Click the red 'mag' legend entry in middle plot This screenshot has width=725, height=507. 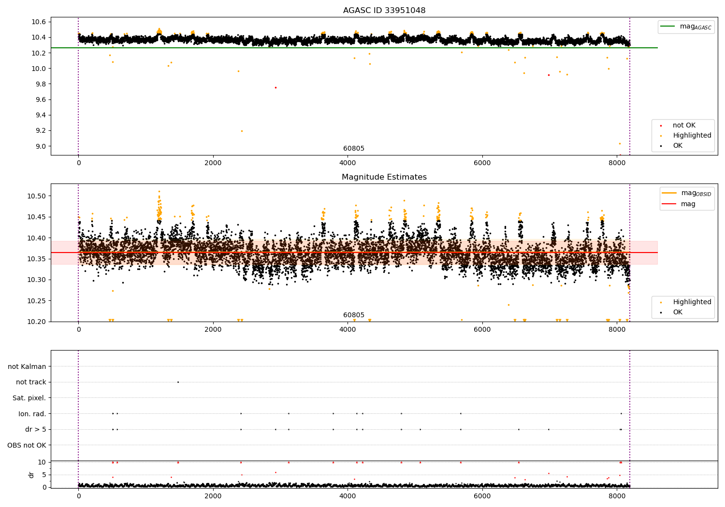tap(679, 204)
